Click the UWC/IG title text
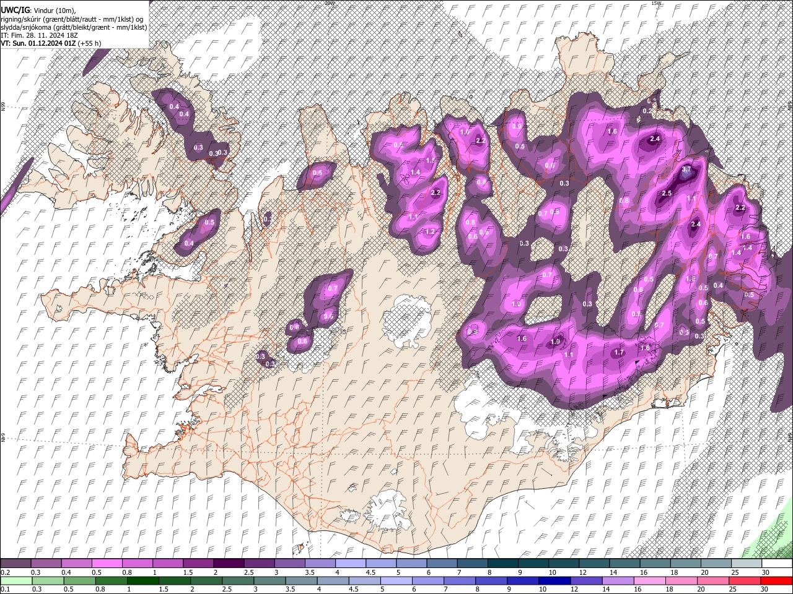 click(x=14, y=11)
